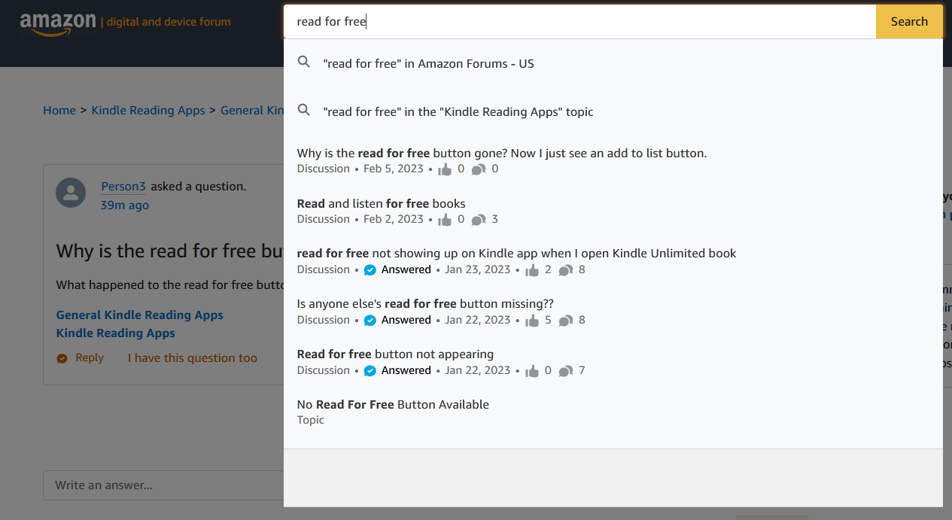
Task: Search "read for free" in Amazon Forums - US
Action: click(428, 63)
